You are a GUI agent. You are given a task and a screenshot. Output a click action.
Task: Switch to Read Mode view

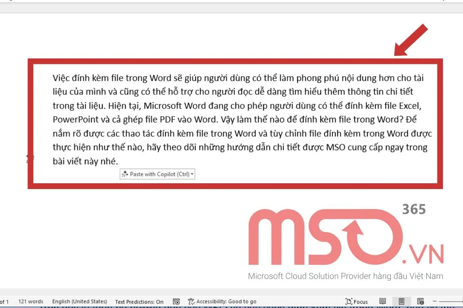[383, 301]
